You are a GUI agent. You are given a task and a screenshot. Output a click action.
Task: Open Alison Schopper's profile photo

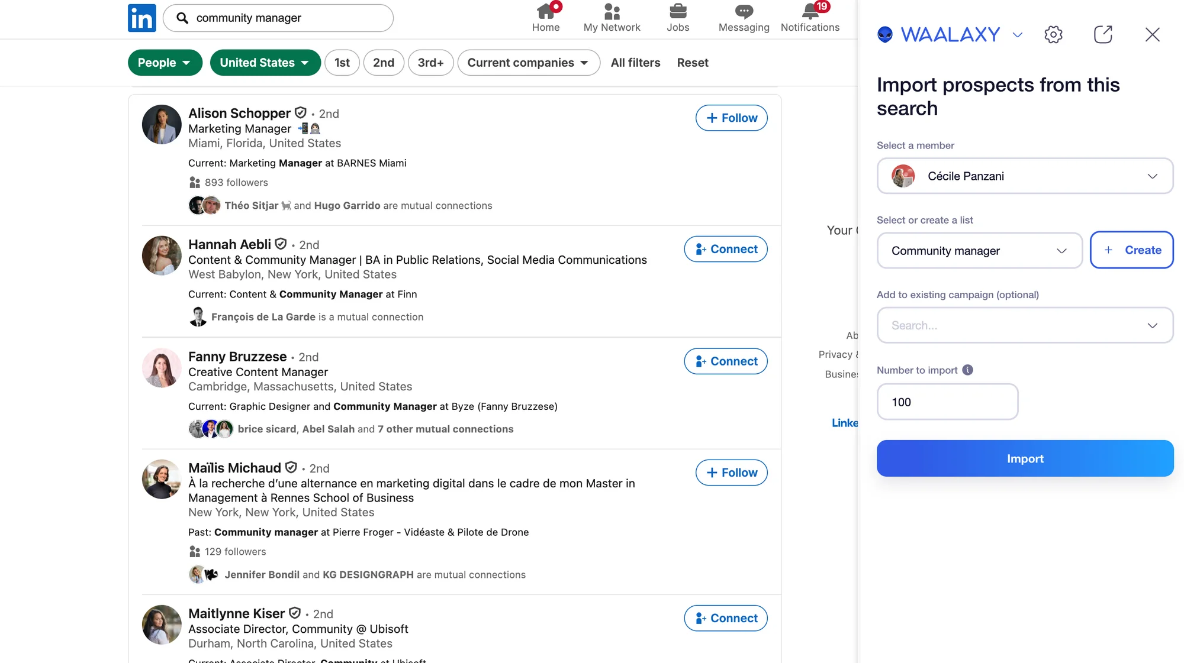pos(162,124)
